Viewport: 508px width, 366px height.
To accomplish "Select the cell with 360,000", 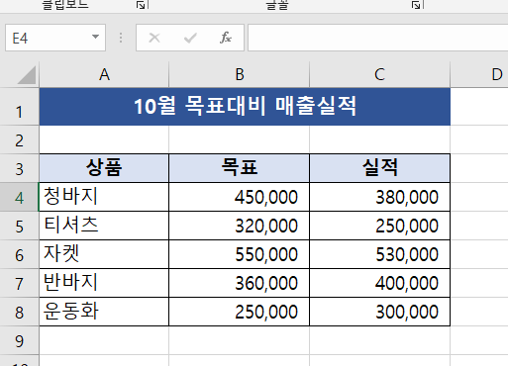I will click(240, 283).
